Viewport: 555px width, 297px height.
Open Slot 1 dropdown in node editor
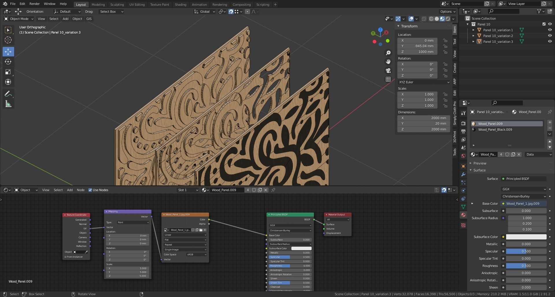188,190
